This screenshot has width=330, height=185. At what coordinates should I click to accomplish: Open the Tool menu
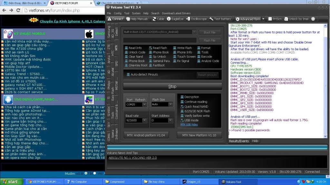click(127, 13)
